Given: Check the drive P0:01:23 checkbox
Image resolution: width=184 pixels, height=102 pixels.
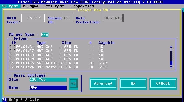Looking at the screenshot, I should (x=13, y=55).
